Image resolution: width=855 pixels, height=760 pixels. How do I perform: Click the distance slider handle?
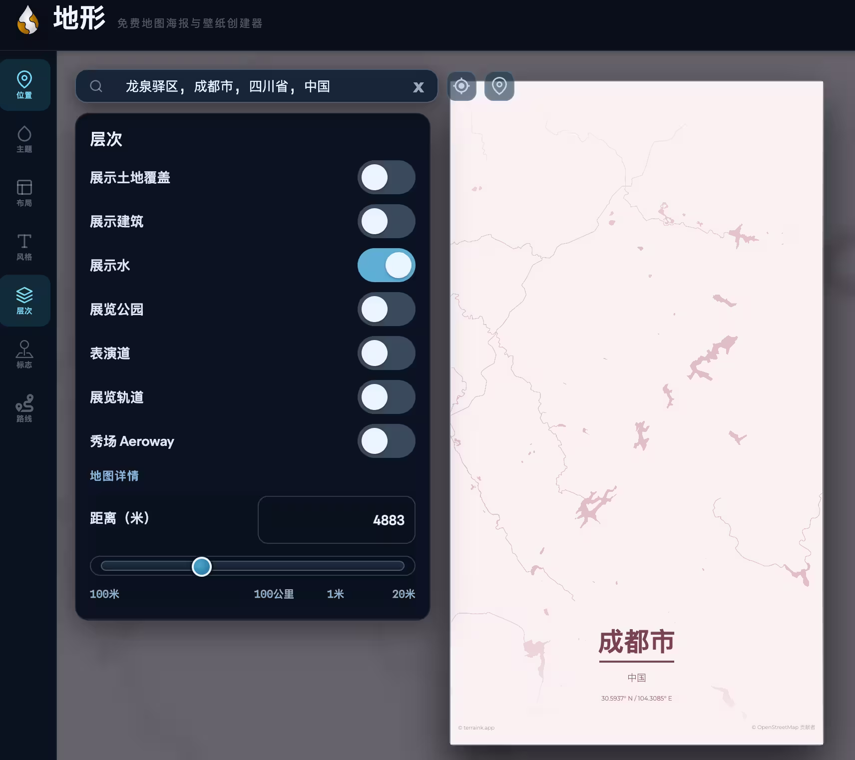(202, 566)
